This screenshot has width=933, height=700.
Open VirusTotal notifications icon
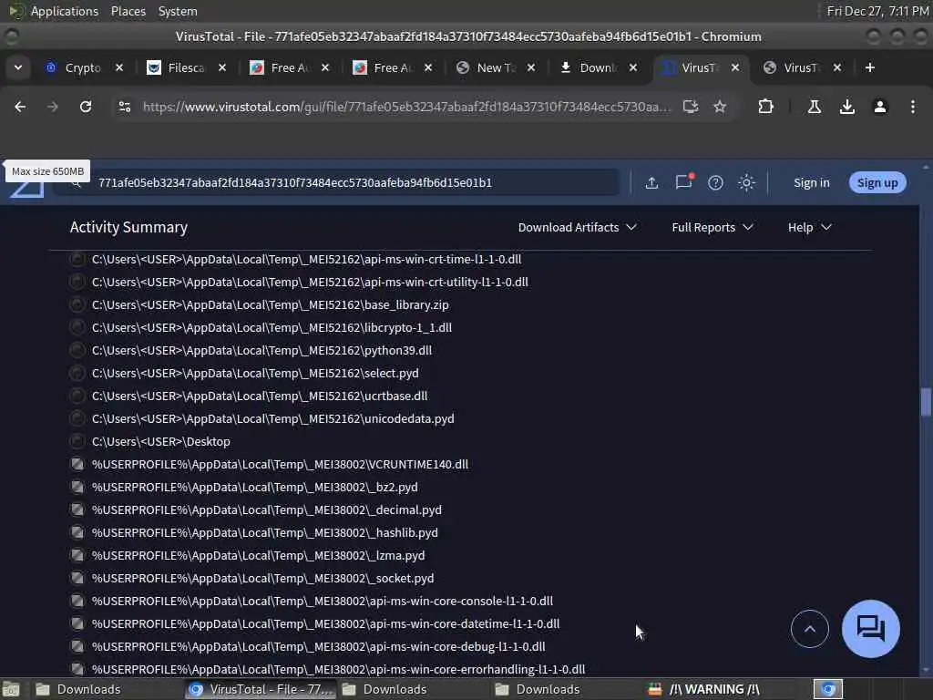[x=683, y=181]
